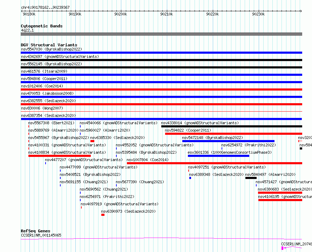Screen dimensions: 312x252
Task: Click nsv4477099 (gnomADStructuralVariants) label
Action: pos(99,167)
